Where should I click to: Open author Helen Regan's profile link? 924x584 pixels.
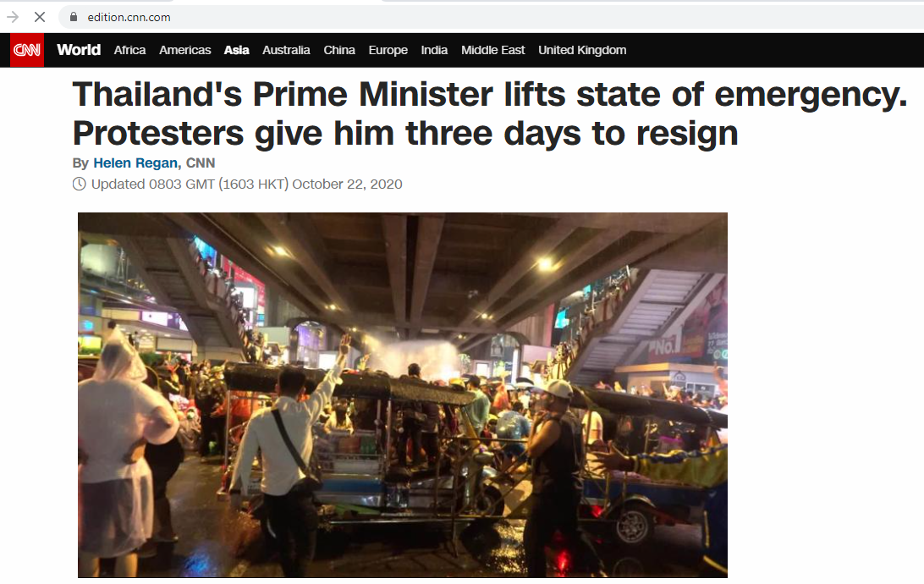point(135,163)
